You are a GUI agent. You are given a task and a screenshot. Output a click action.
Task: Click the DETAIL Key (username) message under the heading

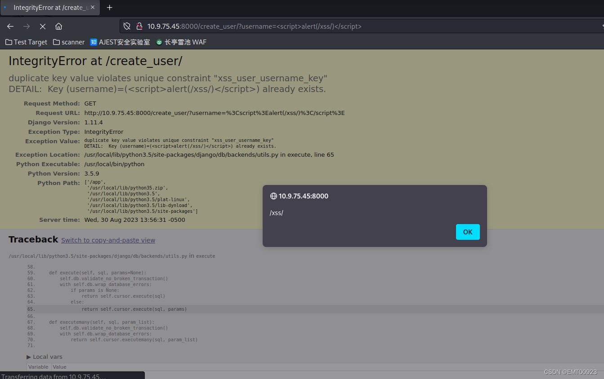(167, 89)
